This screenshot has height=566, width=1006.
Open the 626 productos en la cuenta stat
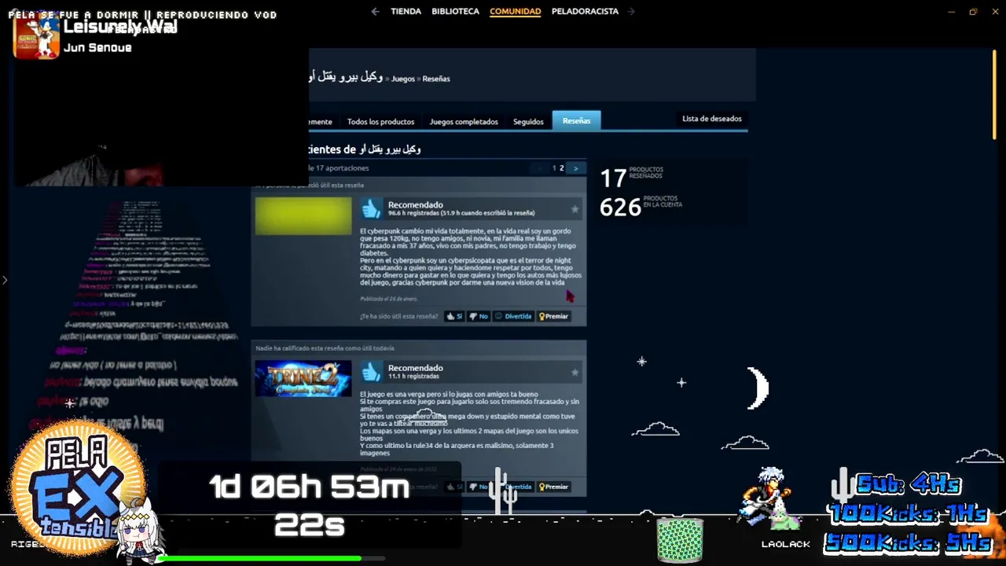click(641, 207)
